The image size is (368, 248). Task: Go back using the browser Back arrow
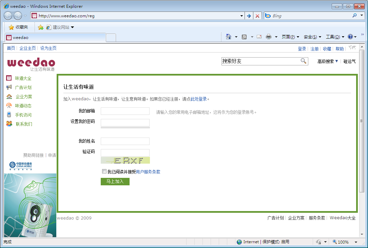pyautogui.click(x=8, y=16)
